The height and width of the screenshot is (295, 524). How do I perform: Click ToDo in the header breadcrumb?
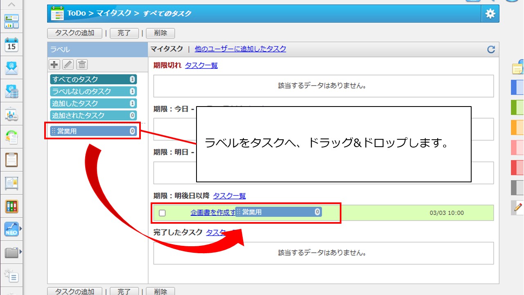77,14
